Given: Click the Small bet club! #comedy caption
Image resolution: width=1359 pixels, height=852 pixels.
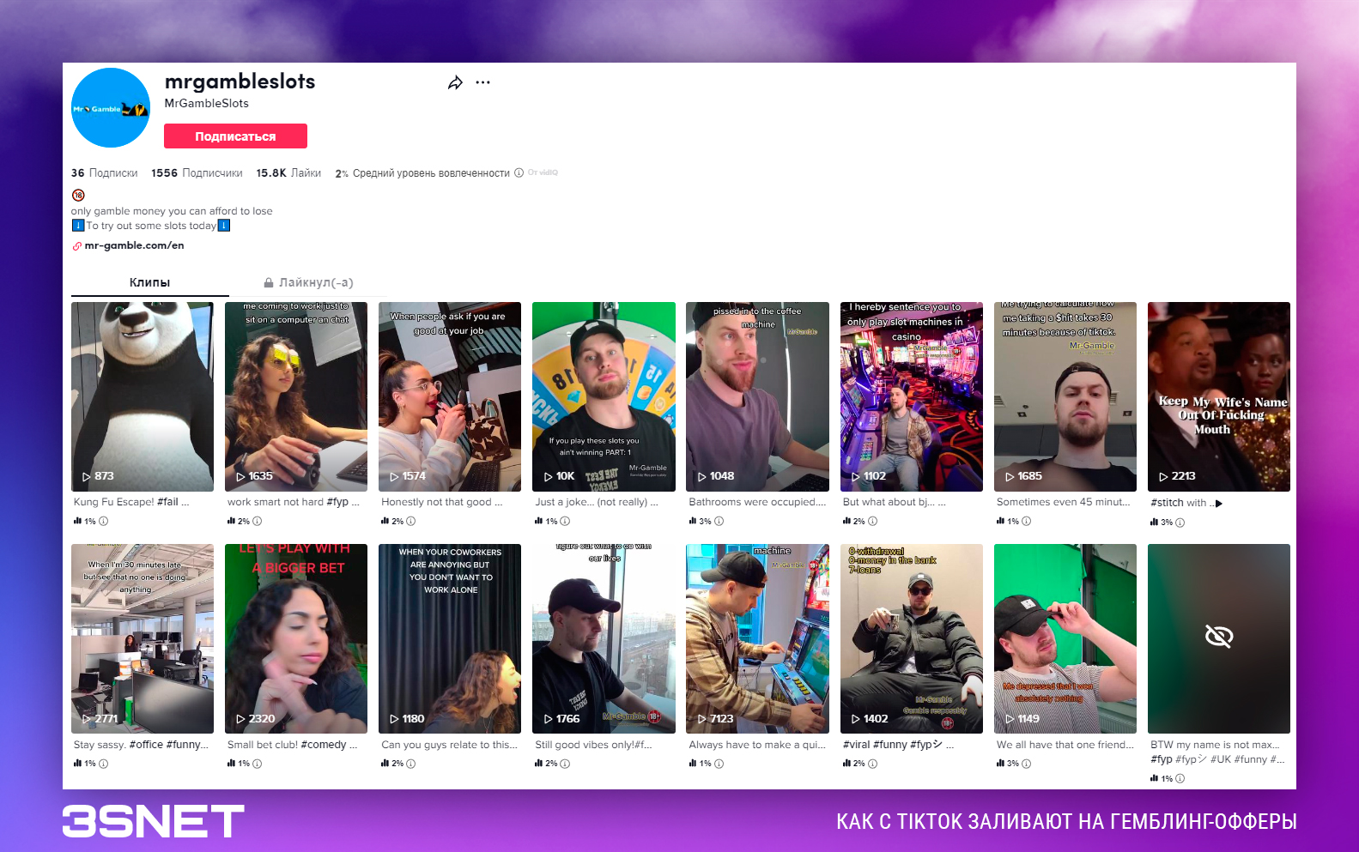Looking at the screenshot, I should (292, 745).
